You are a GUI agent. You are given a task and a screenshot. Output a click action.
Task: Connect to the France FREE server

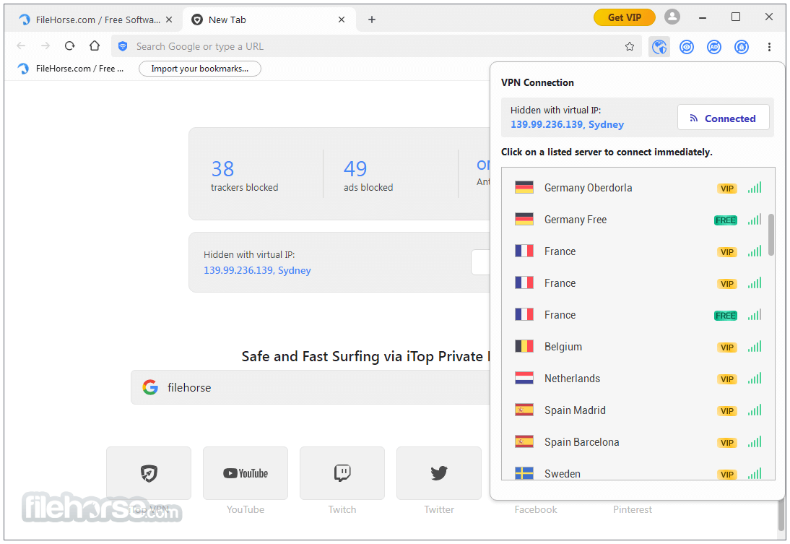[638, 314]
